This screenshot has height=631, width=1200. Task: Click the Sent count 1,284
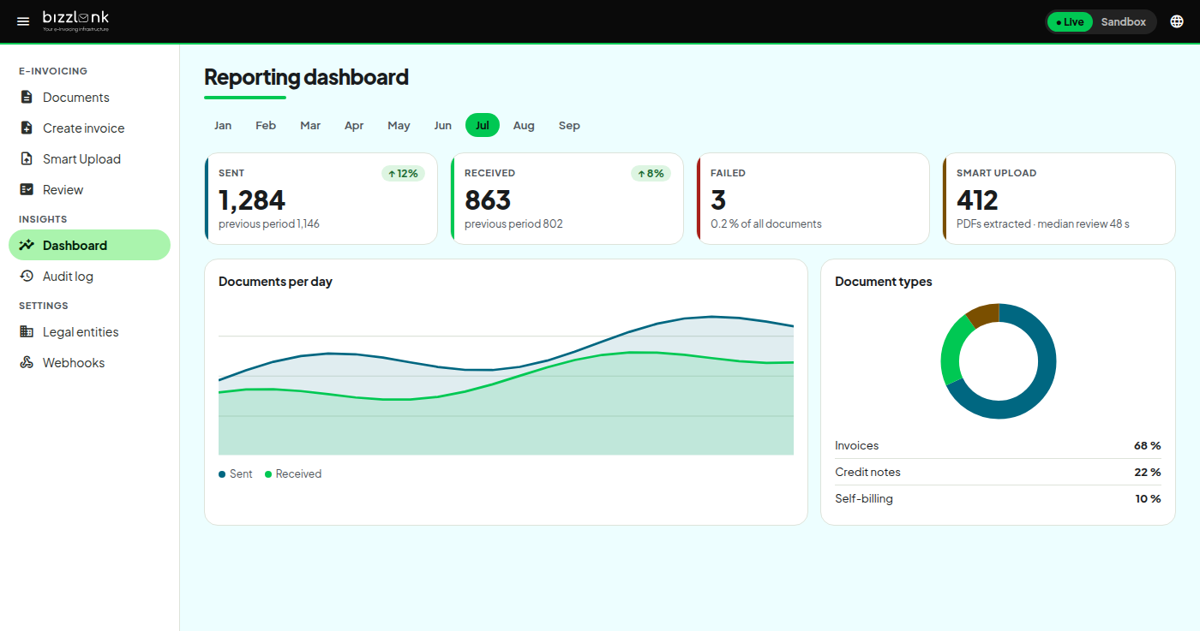click(252, 200)
